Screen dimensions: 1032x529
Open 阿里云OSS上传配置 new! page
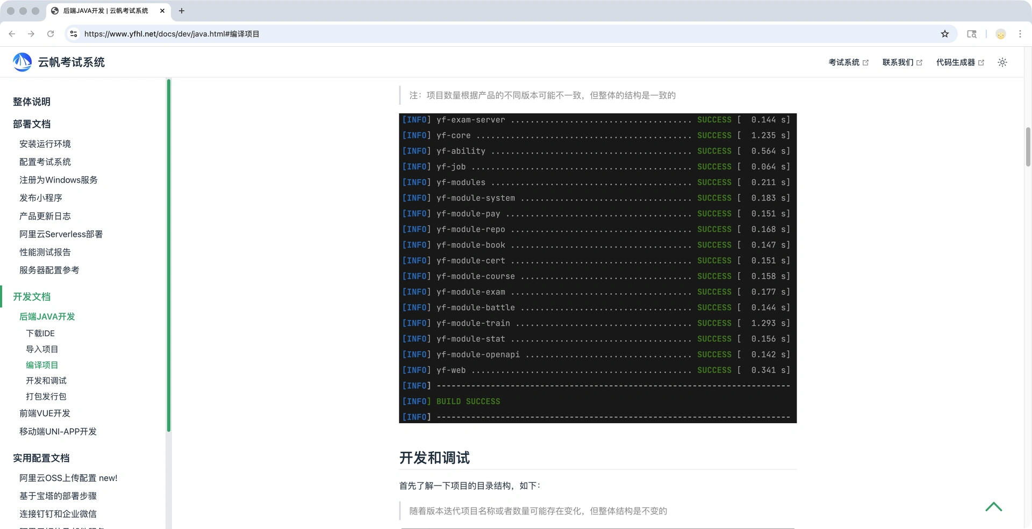pos(68,478)
